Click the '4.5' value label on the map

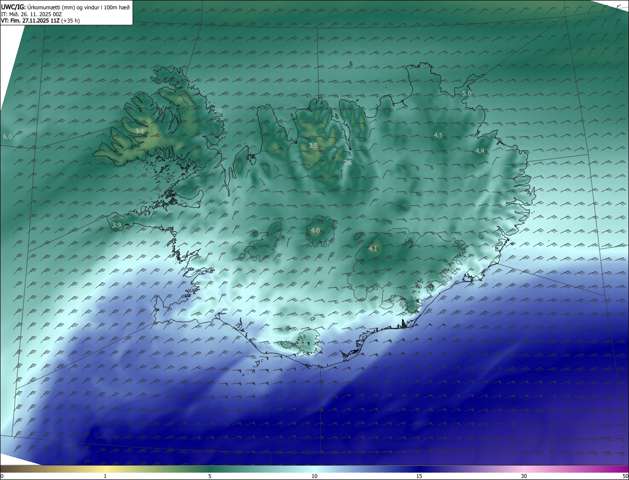pos(438,135)
